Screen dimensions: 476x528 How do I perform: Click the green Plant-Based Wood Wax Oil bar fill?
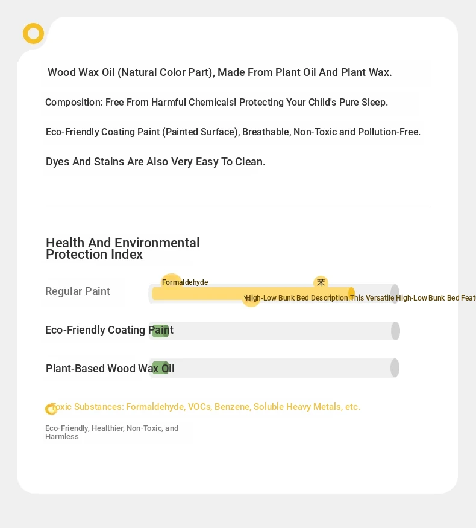click(160, 367)
